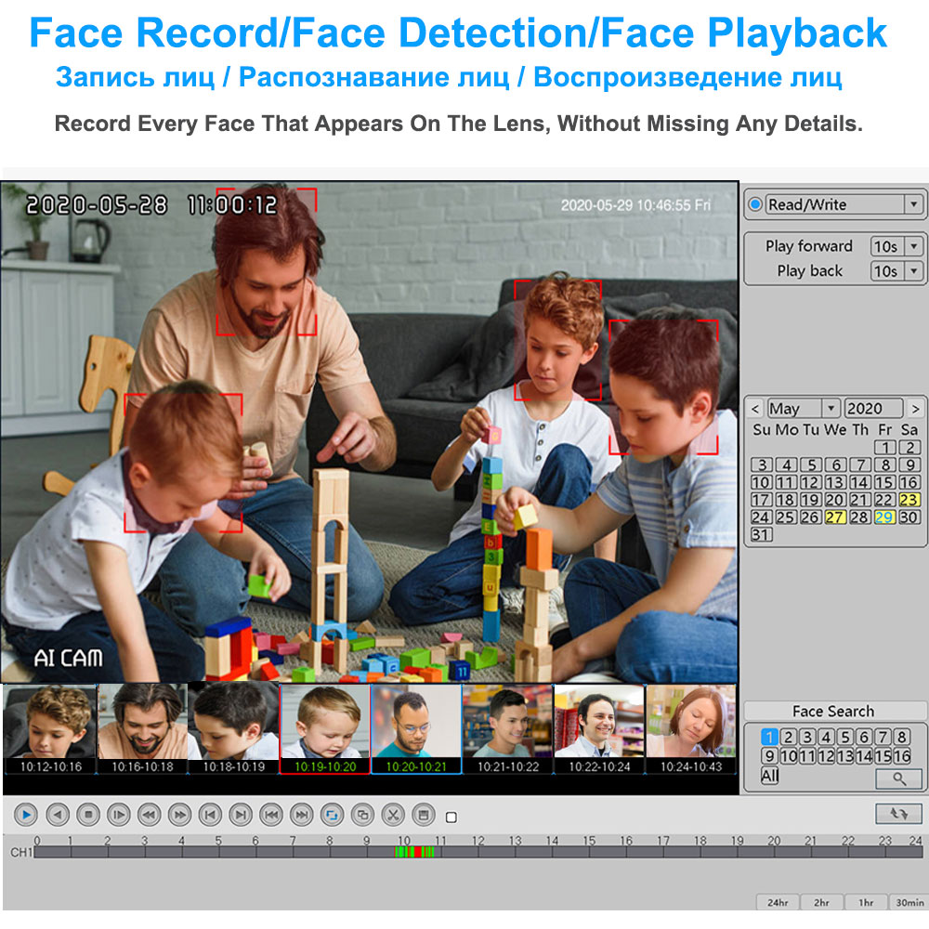Select the Read/Write radio button
This screenshot has height=929, width=929.
754,204
